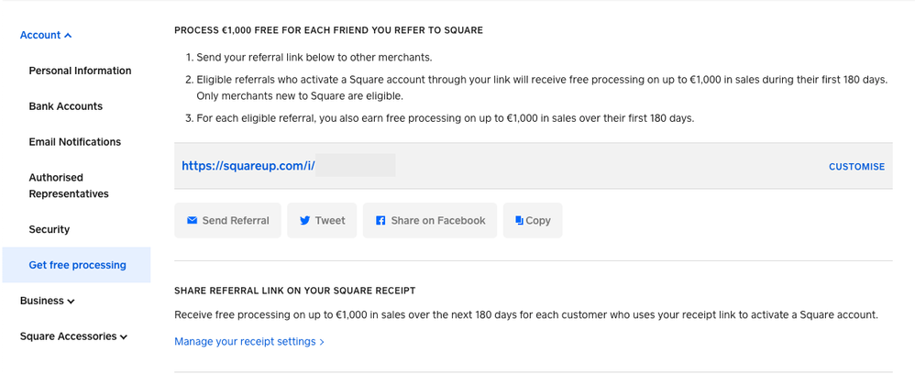Open the Security settings page
The height and width of the screenshot is (374, 915).
[50, 229]
